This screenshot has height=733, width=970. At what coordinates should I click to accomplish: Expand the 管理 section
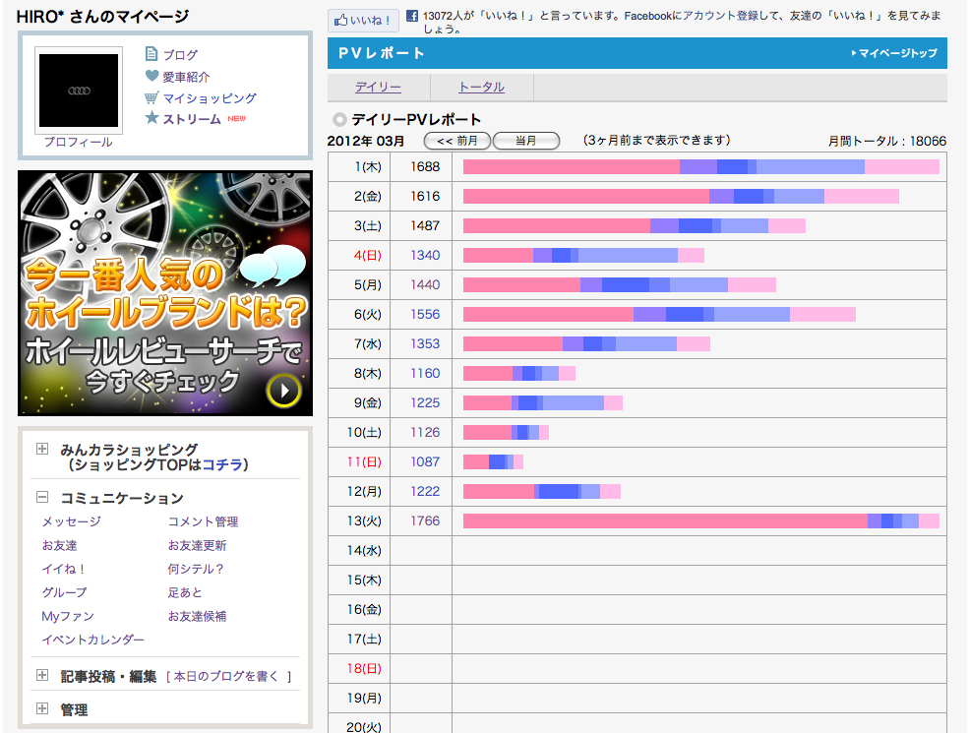(x=42, y=708)
